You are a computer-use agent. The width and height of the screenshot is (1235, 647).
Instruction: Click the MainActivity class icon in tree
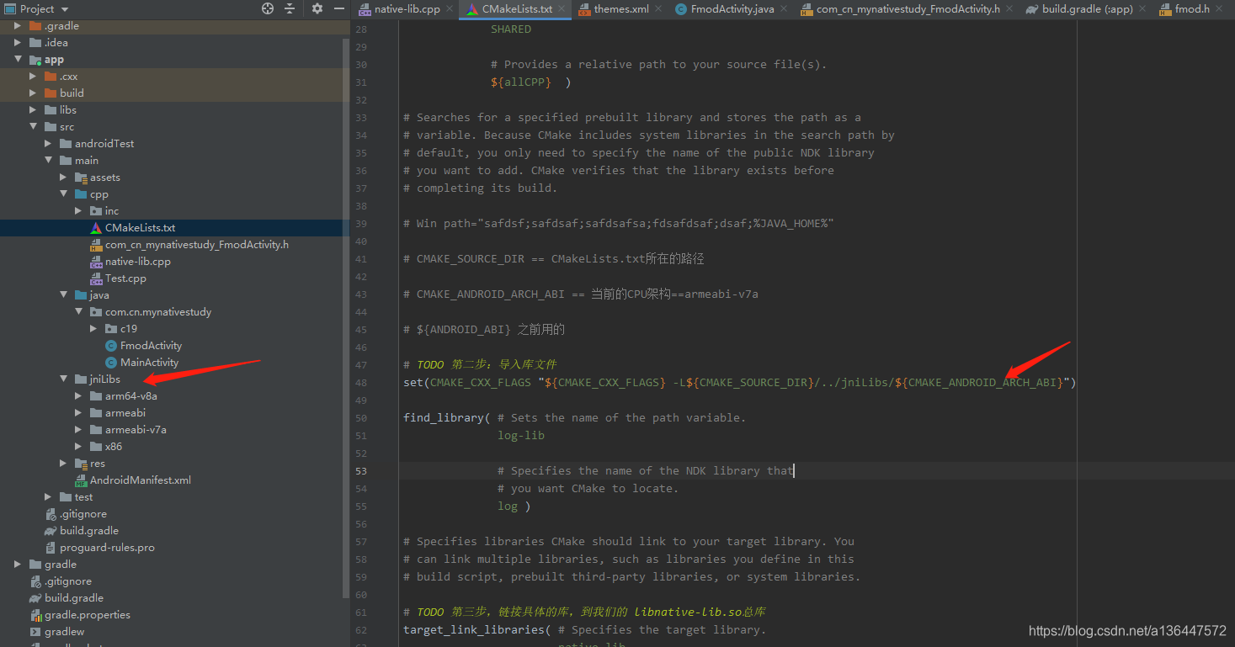coord(111,363)
